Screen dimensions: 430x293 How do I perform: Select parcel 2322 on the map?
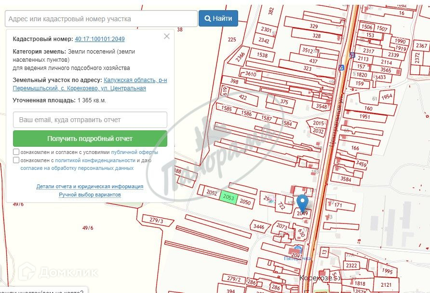click(x=351, y=265)
